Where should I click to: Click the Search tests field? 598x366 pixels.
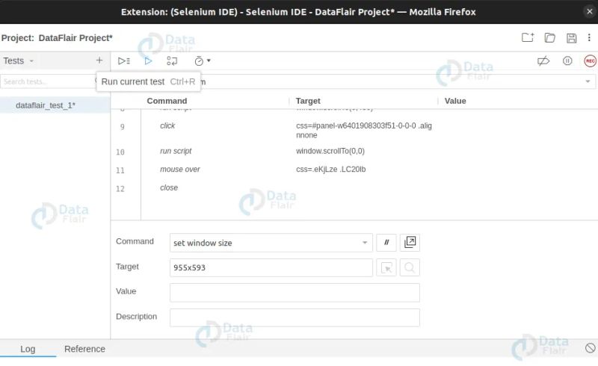point(48,81)
